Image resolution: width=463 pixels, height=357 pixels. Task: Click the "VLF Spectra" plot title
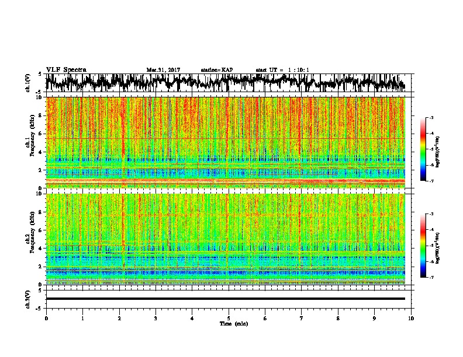coord(66,70)
